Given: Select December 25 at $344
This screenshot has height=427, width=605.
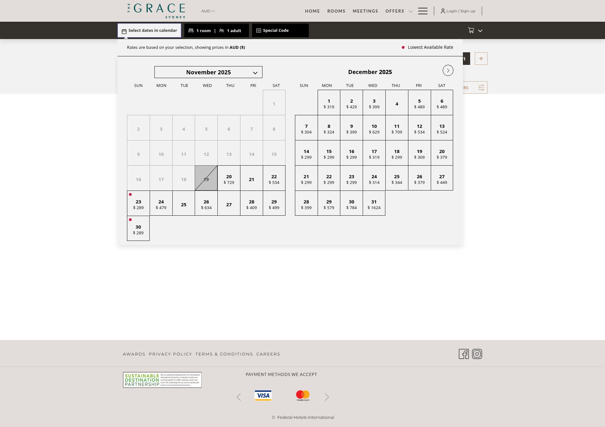Looking at the screenshot, I should (x=397, y=178).
